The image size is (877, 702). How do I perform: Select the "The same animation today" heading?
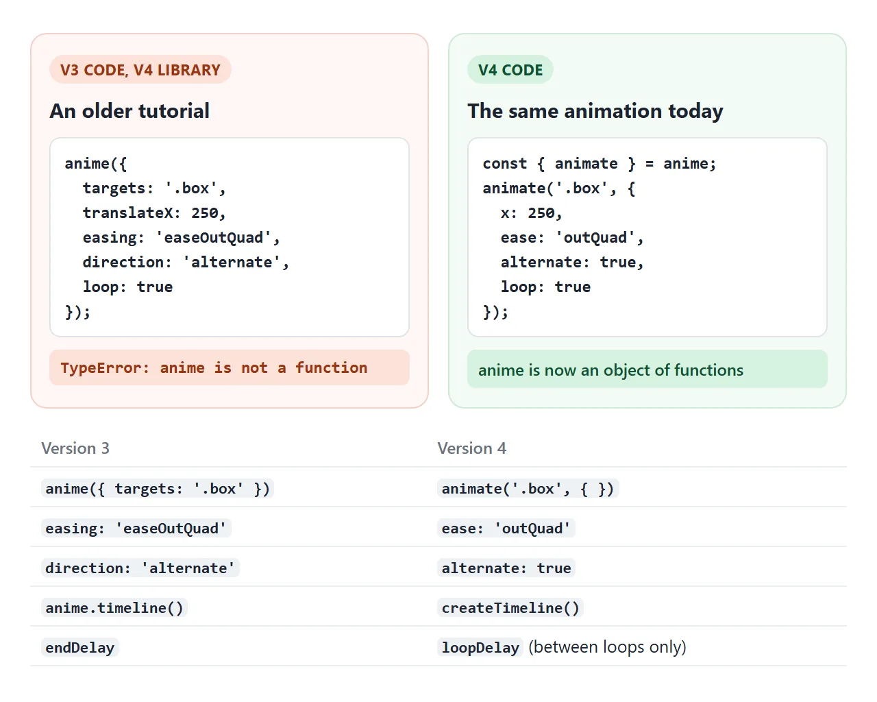point(595,111)
